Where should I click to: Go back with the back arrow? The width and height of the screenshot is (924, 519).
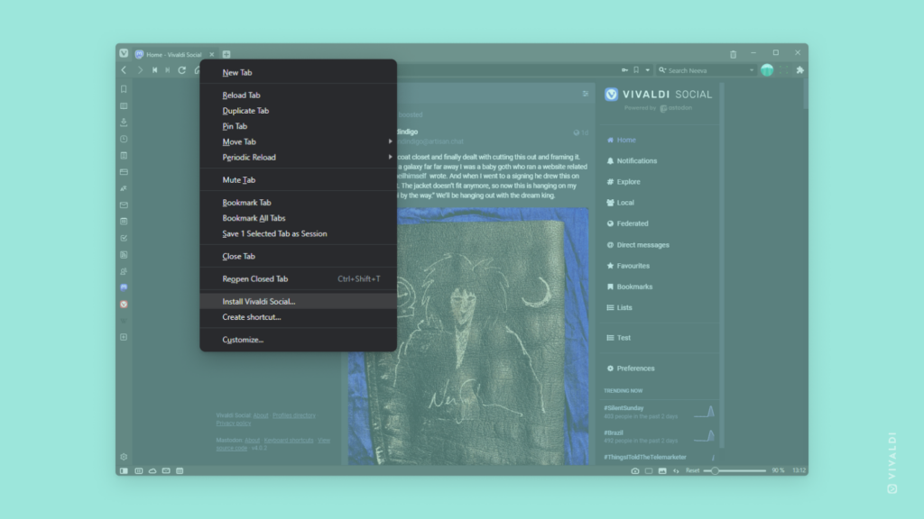pyautogui.click(x=124, y=70)
